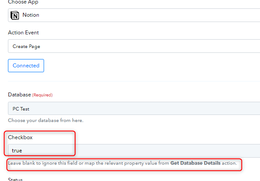Click the Connected button

(26, 66)
